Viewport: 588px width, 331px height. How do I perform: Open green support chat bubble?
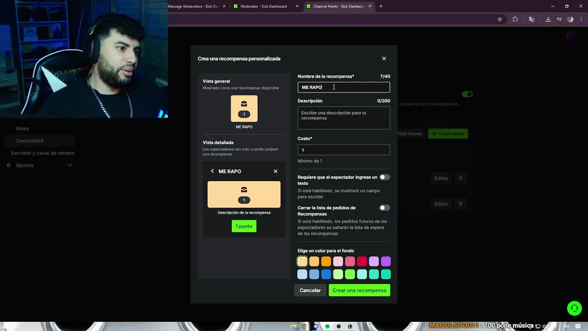pos(574,308)
